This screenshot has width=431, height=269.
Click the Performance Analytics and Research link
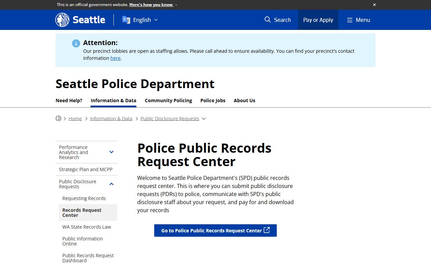point(73,152)
